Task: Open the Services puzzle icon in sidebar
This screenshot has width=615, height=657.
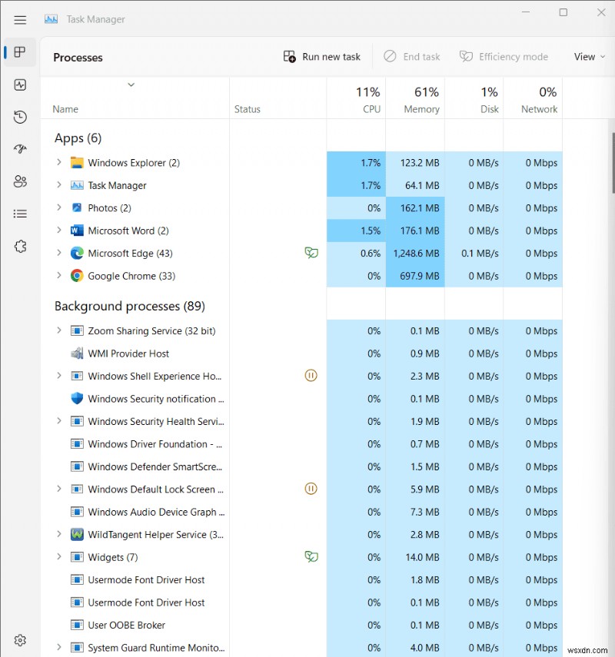Action: (20, 246)
